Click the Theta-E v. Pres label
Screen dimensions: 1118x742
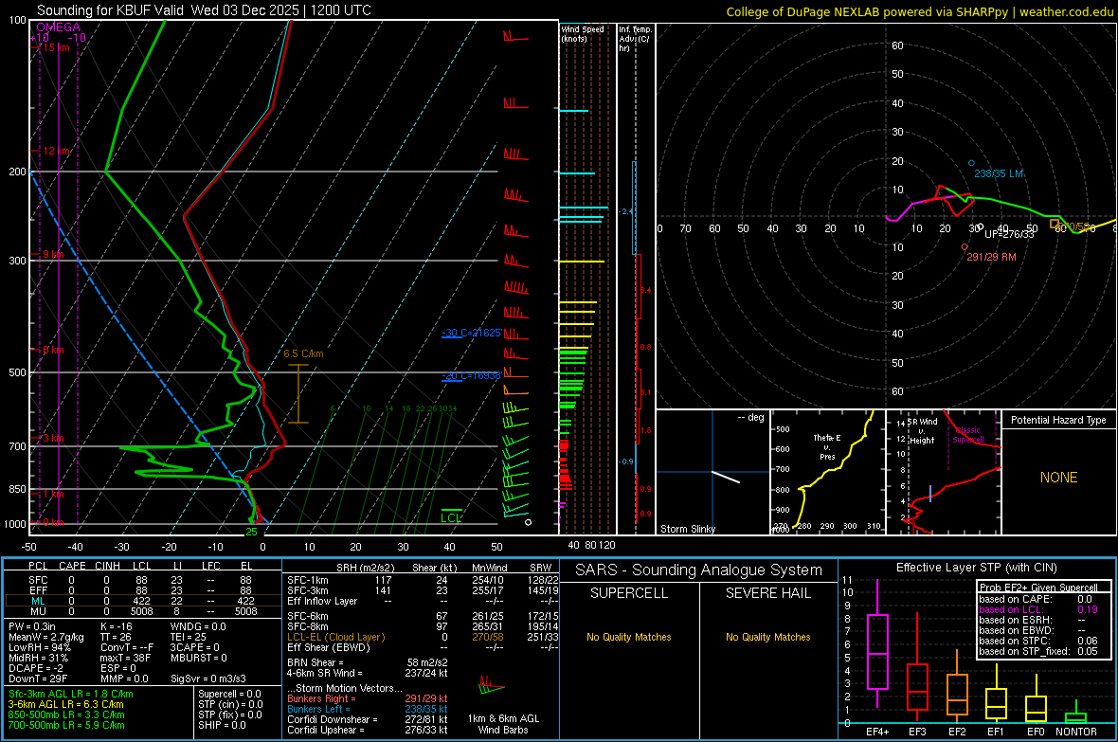pos(827,446)
